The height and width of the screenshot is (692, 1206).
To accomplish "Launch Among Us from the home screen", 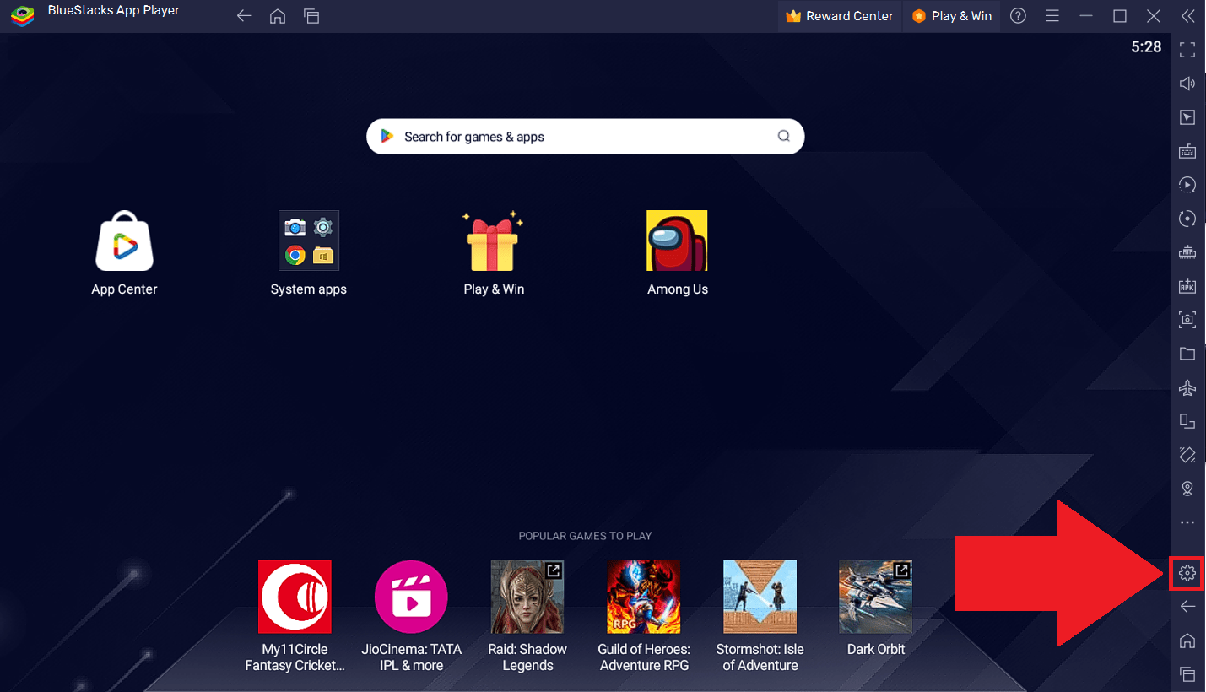I will point(677,241).
